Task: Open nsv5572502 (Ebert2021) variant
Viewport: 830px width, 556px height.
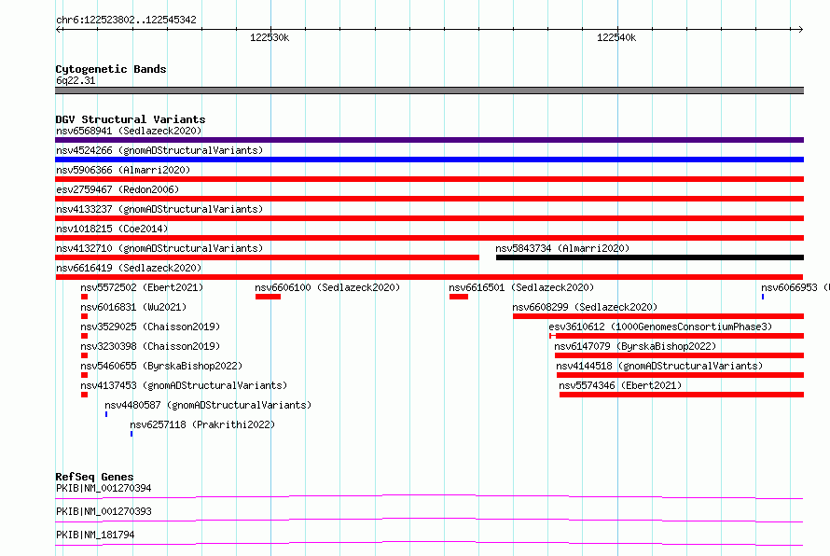Action: [x=142, y=287]
